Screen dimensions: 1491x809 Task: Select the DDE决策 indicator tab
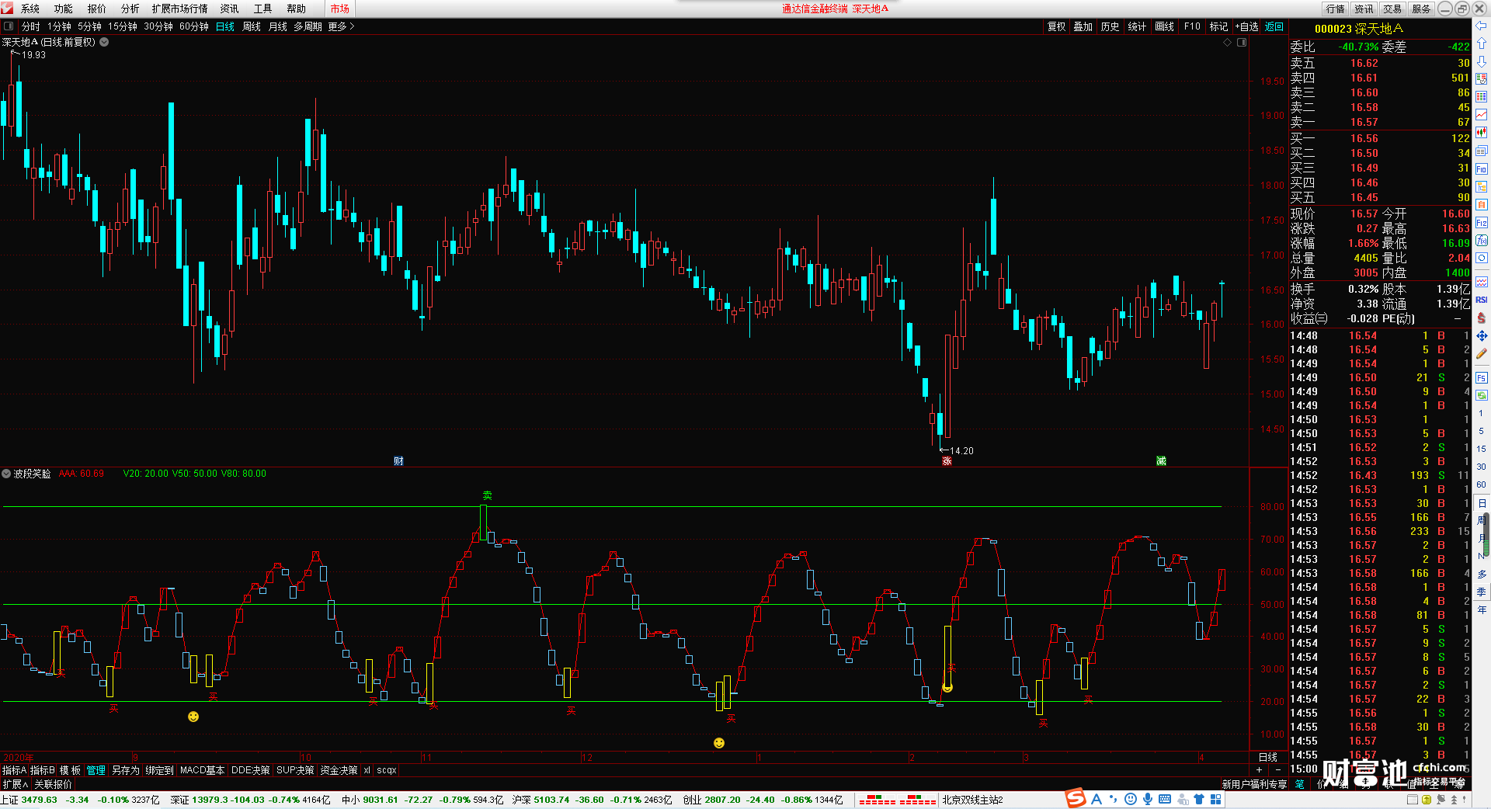tap(251, 770)
